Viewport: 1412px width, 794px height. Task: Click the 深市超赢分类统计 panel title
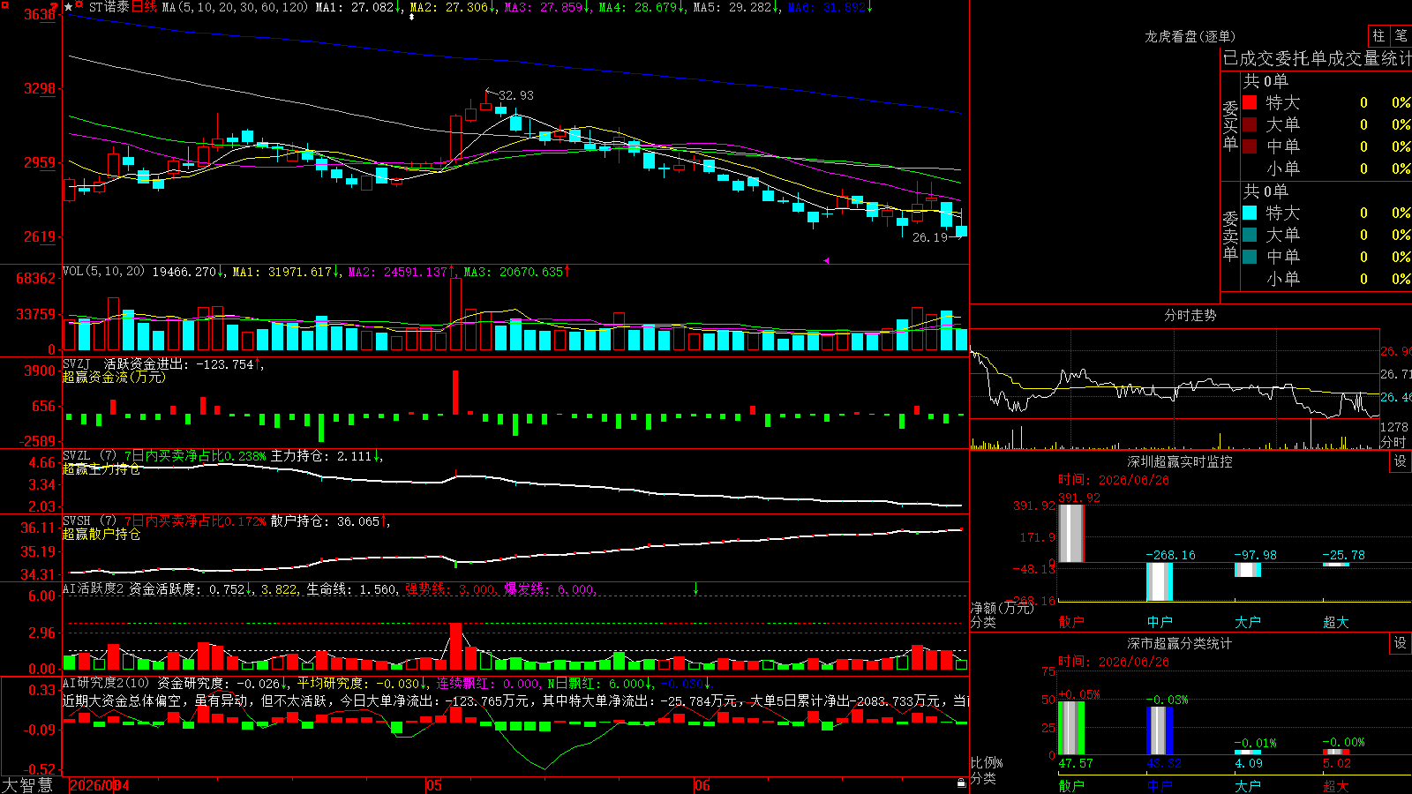[x=1179, y=643]
